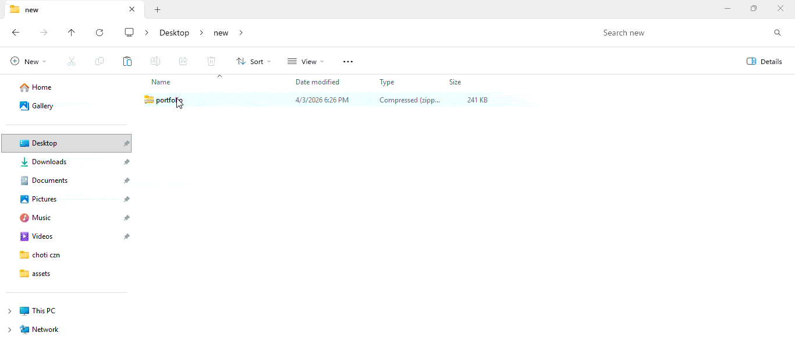This screenshot has height=361, width=795.
Task: Expand the This PC tree node
Action: pyautogui.click(x=9, y=311)
